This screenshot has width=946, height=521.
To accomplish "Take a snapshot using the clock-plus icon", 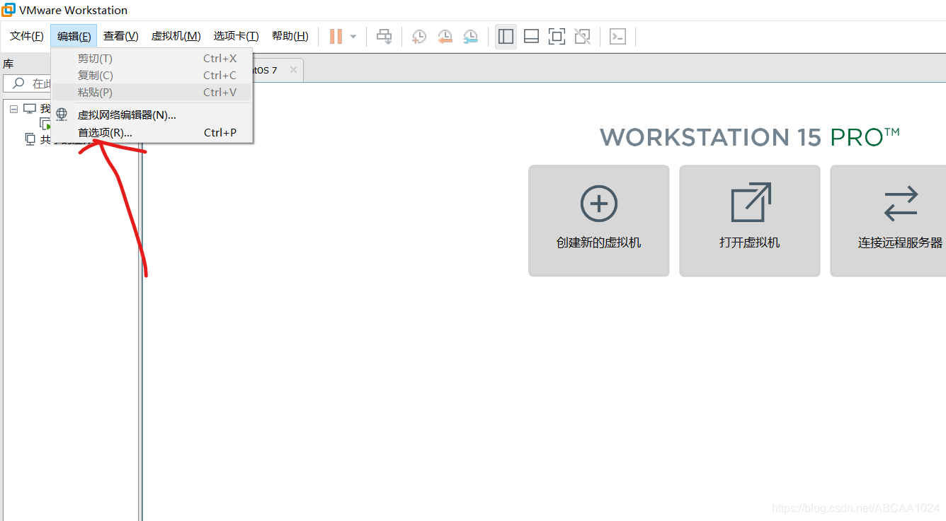I will [419, 36].
